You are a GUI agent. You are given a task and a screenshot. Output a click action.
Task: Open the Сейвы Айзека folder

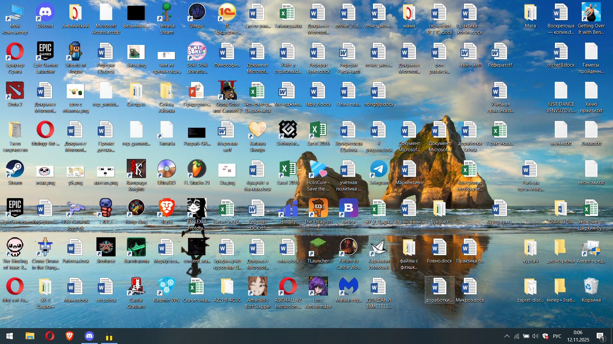[167, 97]
